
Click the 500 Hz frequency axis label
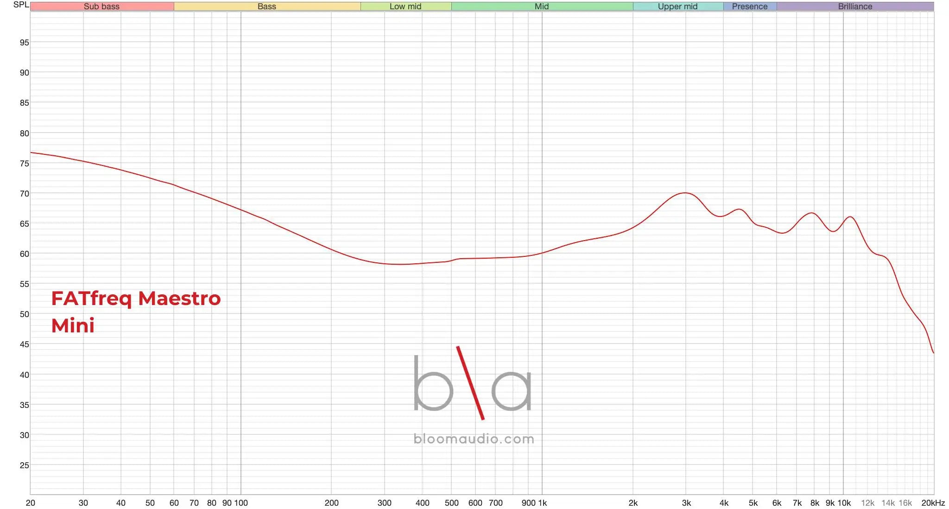tap(451, 503)
